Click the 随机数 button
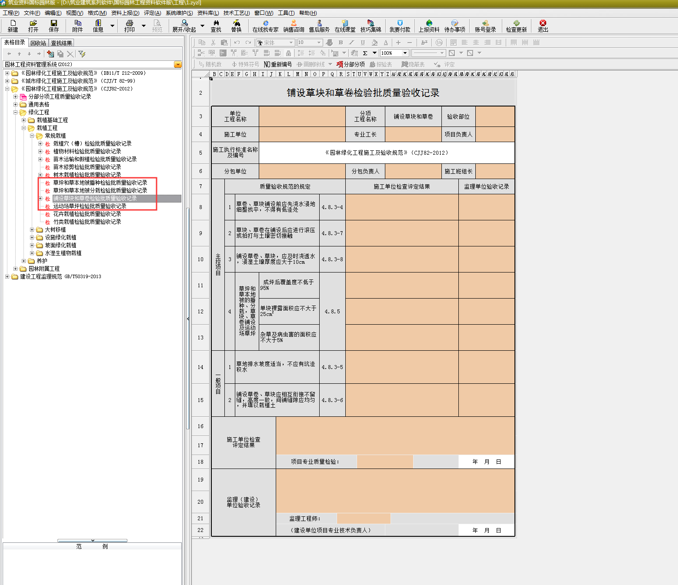678x585 pixels. point(210,64)
